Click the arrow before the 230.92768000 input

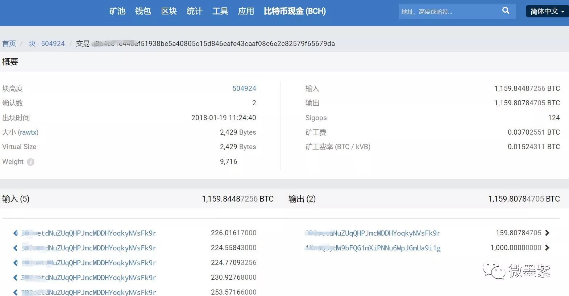[16, 278]
